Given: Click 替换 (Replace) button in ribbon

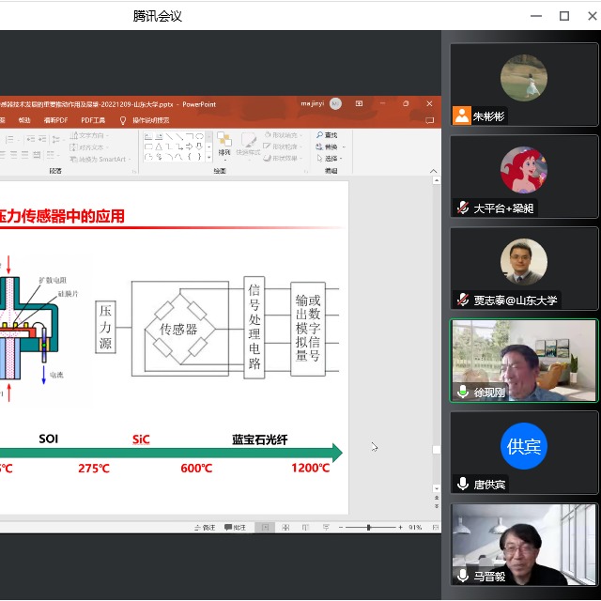Looking at the screenshot, I should [x=330, y=146].
